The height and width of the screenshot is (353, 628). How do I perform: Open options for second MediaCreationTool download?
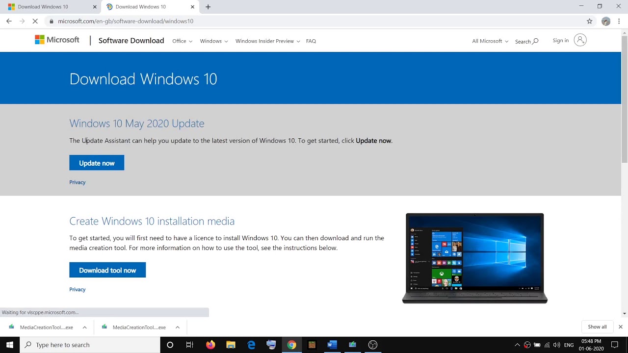(177, 327)
